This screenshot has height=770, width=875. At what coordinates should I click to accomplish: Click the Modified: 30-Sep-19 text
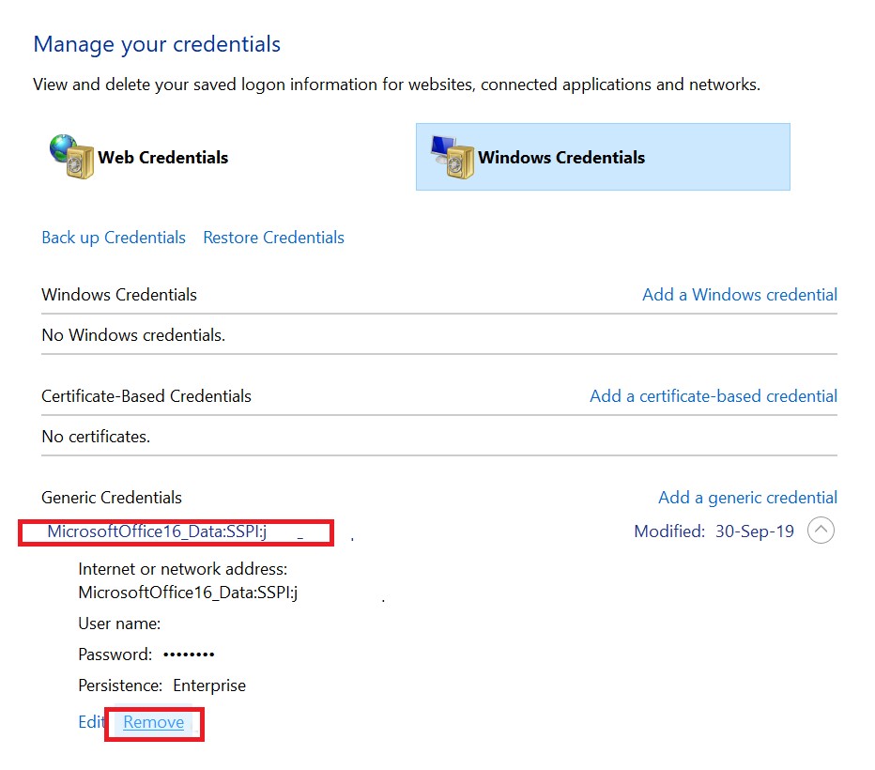click(x=714, y=531)
